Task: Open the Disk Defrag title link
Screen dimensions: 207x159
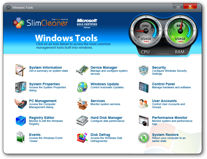Action: (x=100, y=135)
